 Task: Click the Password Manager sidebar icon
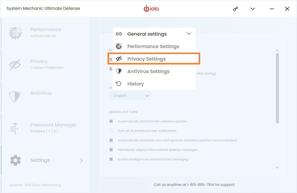click(x=15, y=128)
